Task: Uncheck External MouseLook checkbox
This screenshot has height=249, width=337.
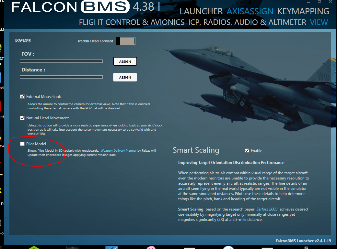Action: (22, 96)
